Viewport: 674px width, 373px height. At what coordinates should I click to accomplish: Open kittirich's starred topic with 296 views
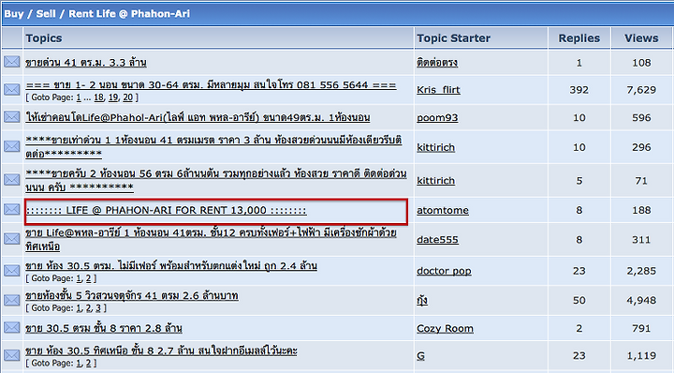[213, 146]
